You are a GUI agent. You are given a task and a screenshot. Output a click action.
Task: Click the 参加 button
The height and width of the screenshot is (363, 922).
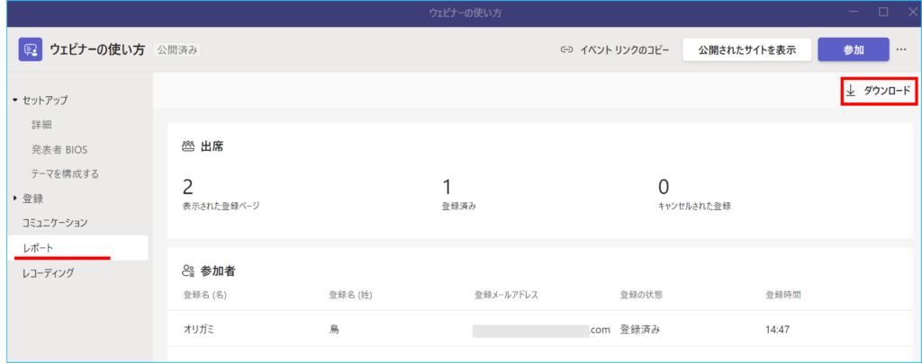point(853,49)
